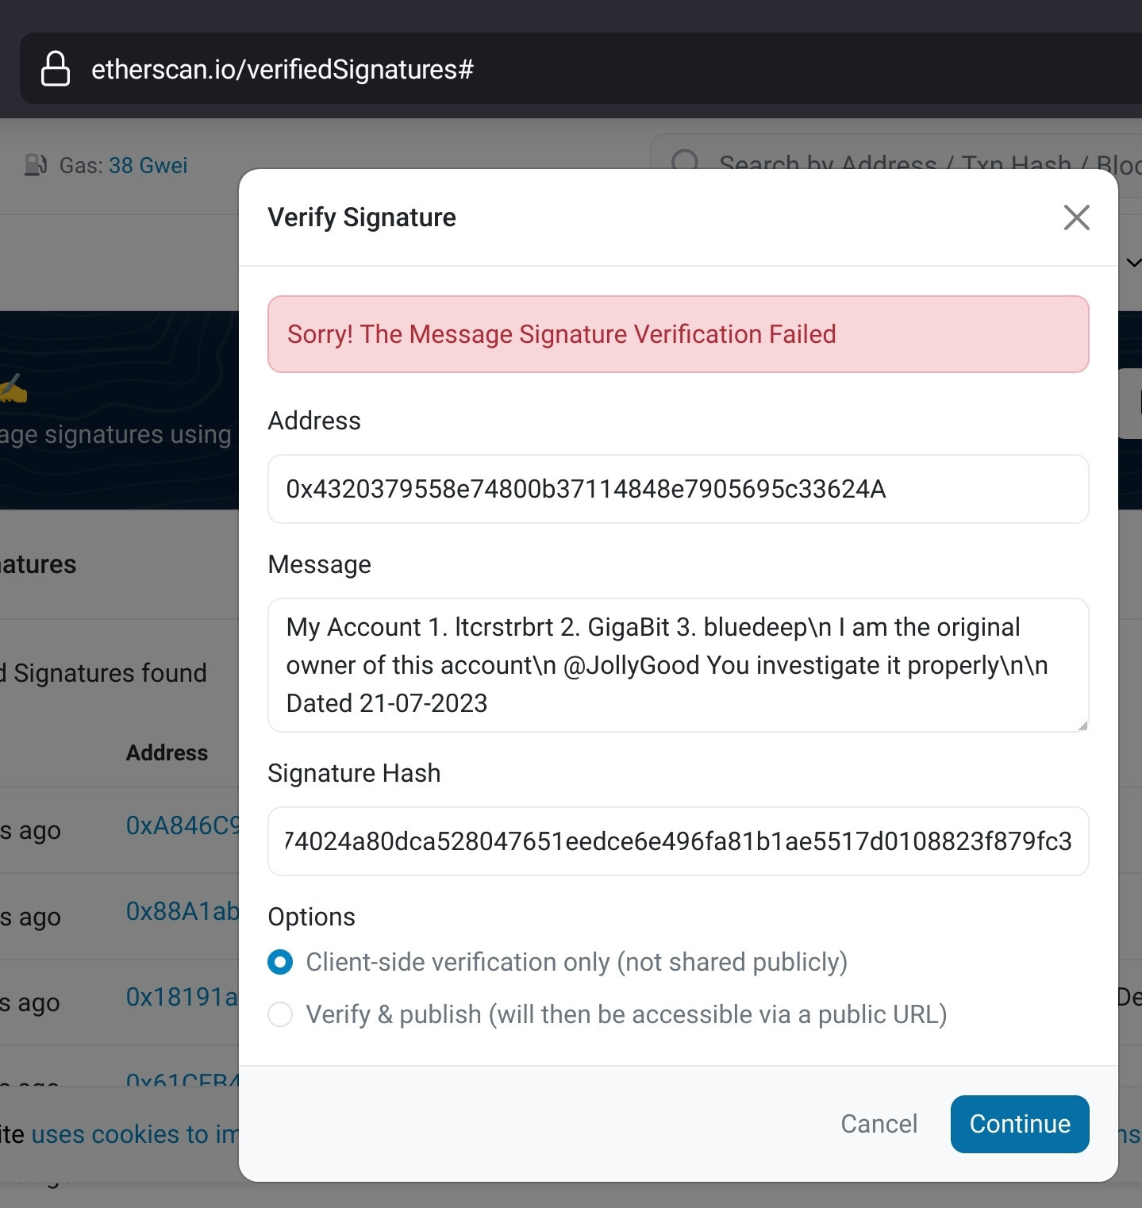Click the Continue button
1142x1208 pixels.
[x=1020, y=1124]
